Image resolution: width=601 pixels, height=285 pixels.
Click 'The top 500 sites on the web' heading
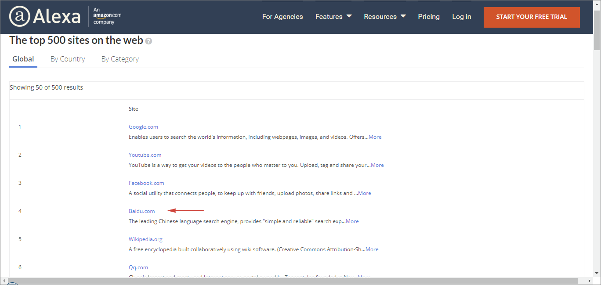[76, 40]
